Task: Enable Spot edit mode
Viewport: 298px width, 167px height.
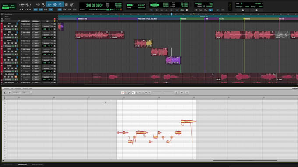Action: 12,5
